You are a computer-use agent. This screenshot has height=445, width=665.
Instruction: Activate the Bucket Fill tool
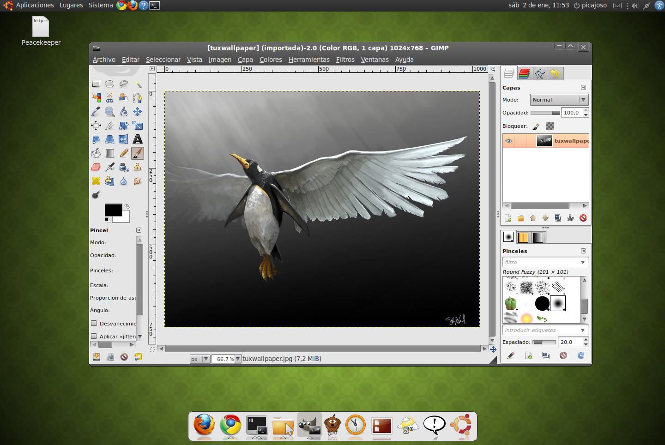point(96,153)
